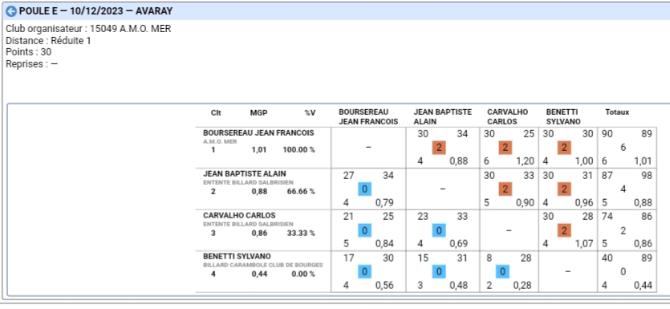
Task: Click Jean Baptiste's blue 0 badge versus Boursereau
Action: click(364, 189)
